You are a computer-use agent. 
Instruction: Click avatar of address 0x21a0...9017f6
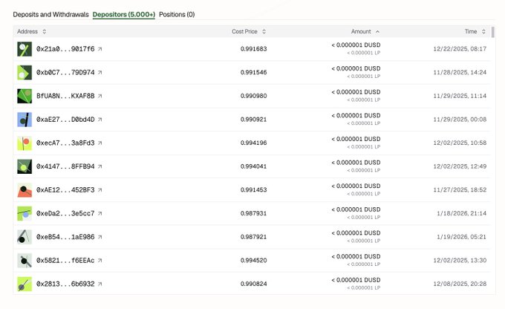tap(25, 49)
